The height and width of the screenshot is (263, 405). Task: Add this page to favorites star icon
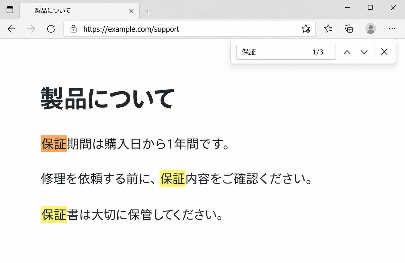[x=306, y=29]
